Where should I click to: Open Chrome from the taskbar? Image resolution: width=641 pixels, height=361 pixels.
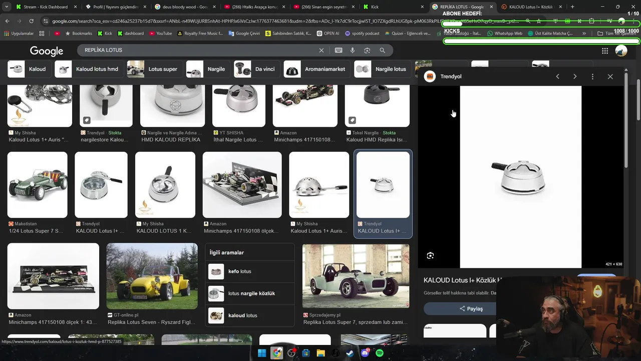tap(277, 353)
